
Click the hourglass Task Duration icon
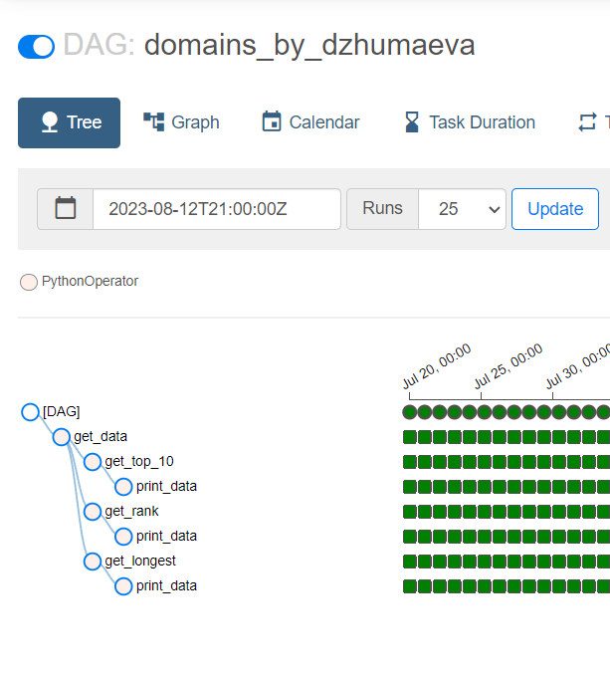412,121
